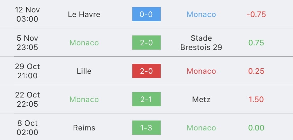Screen dimensions: 293x140
Task: Select green Monaco in the 22 Oct row
Action: (84, 99)
